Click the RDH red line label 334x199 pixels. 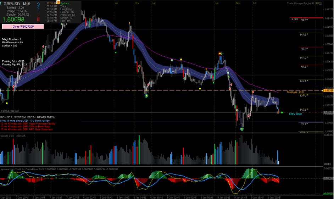(294, 19)
